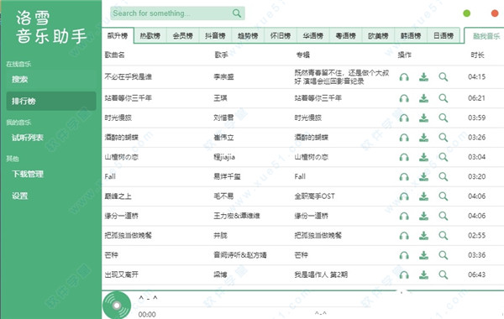The height and width of the screenshot is (319, 504).
Task: Listen to 把孤独当做晚餐 via headphone icon
Action: pyautogui.click(x=404, y=236)
